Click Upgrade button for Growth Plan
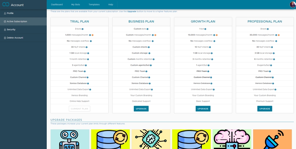 click(203, 109)
